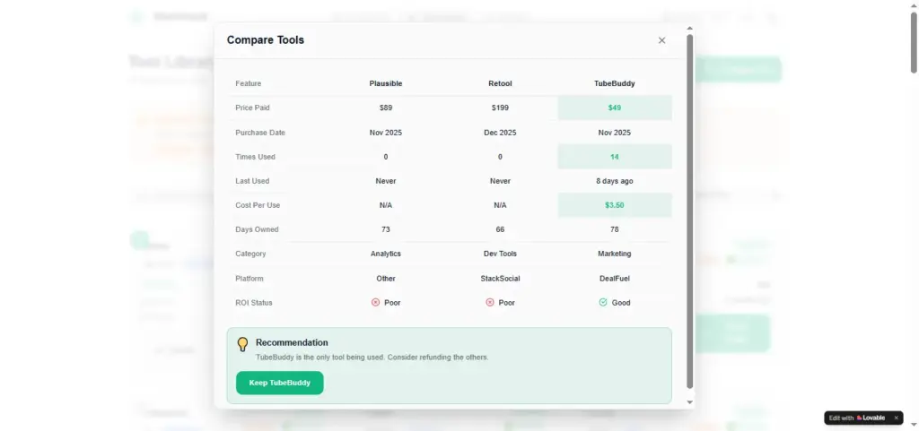The image size is (919, 431).
Task: Click the Purchase Date row label
Action: point(260,133)
